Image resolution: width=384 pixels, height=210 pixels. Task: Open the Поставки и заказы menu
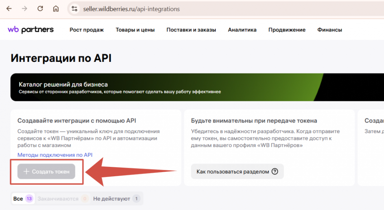pos(191,30)
